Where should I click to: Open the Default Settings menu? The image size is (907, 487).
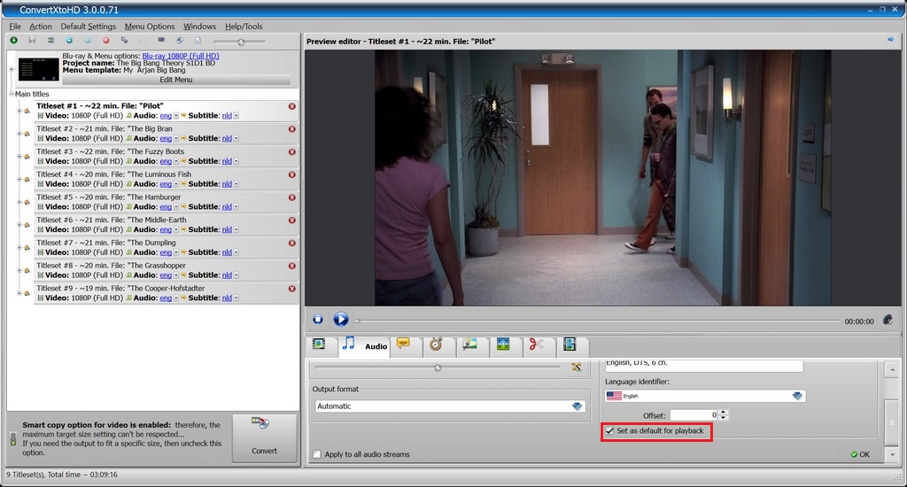[x=88, y=27]
